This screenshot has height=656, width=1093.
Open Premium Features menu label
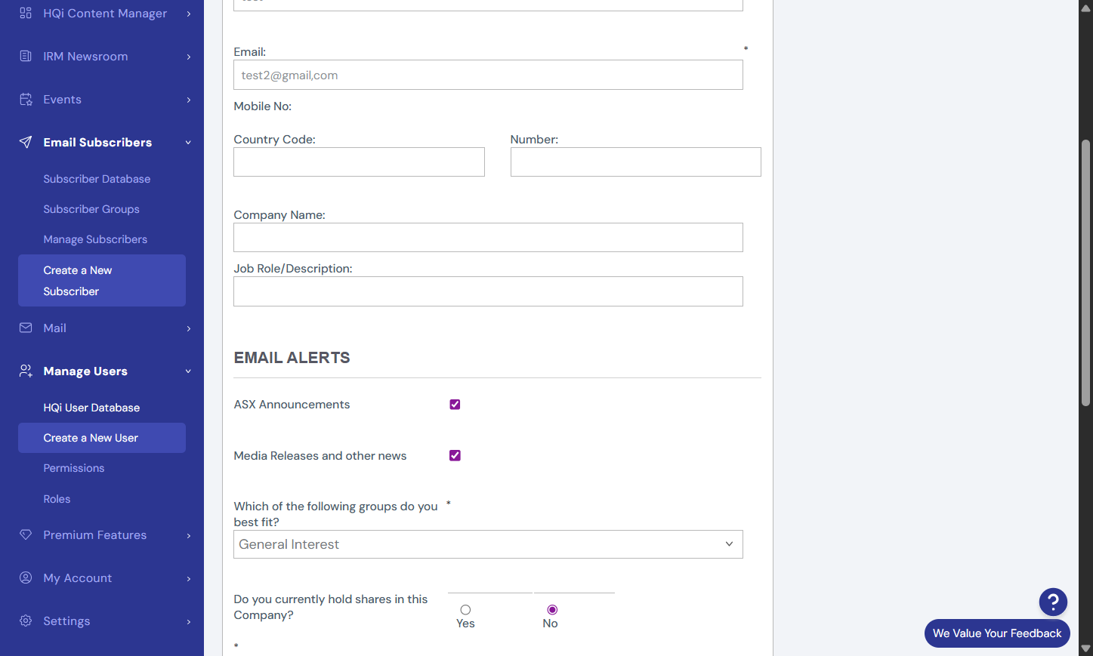[x=95, y=535]
